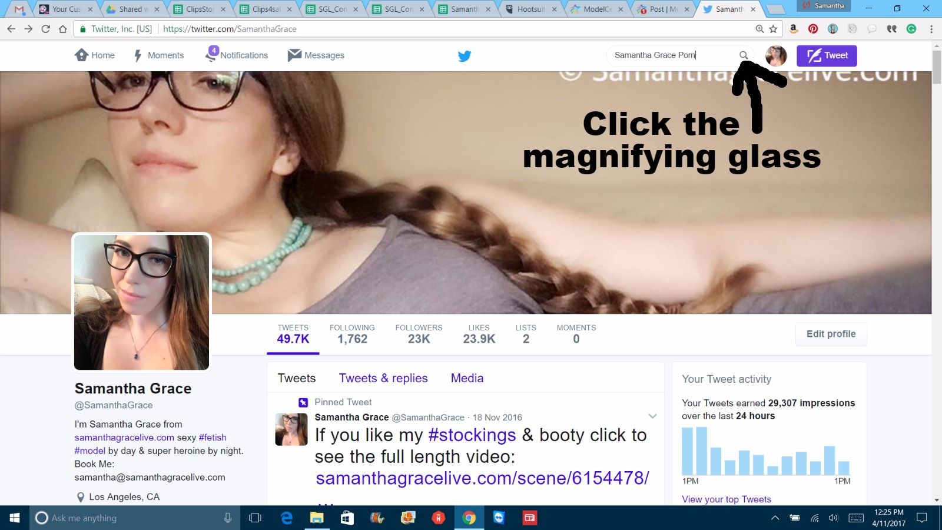Open the Windows Store taskbar icon

coord(347,518)
